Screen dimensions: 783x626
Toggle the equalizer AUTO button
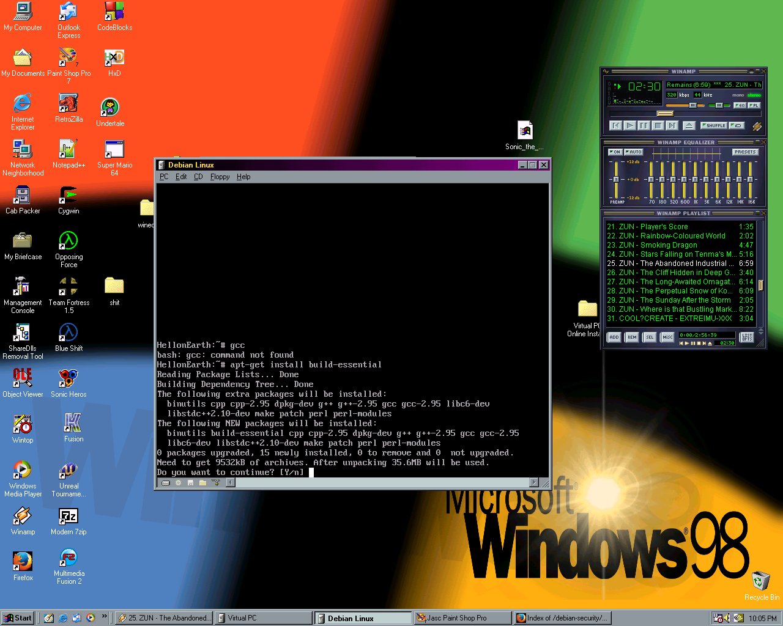coord(634,152)
